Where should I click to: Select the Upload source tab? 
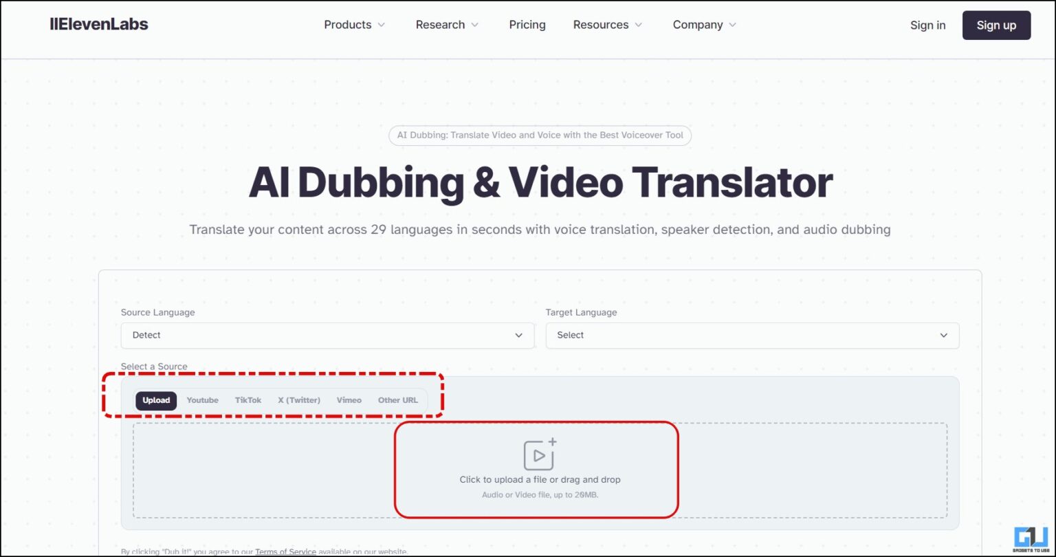coord(156,400)
